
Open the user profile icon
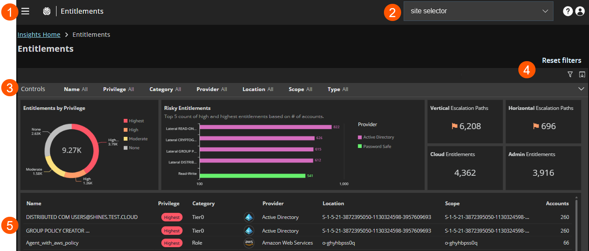pos(580,12)
